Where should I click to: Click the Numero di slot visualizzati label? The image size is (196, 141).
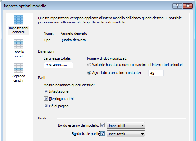click(x=107, y=58)
